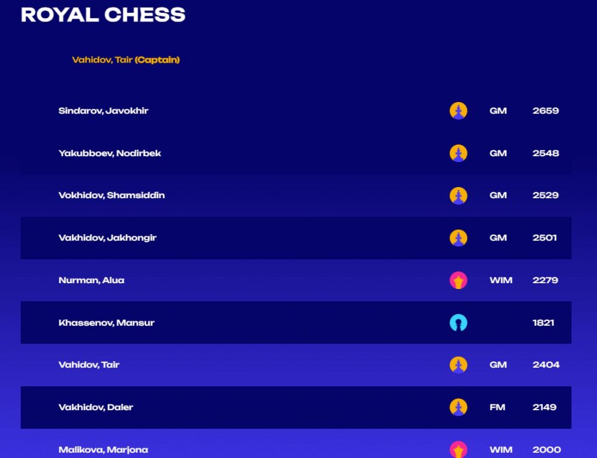Click the Royal Chess team heading
This screenshot has width=597, height=458.
103,15
